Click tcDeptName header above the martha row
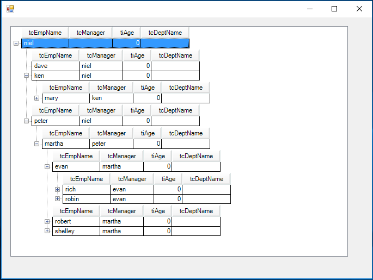This screenshot has height=280, width=373. (x=186, y=133)
